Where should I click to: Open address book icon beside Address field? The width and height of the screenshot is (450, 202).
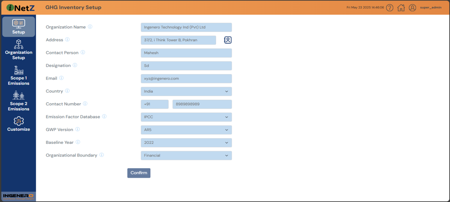[x=227, y=40]
